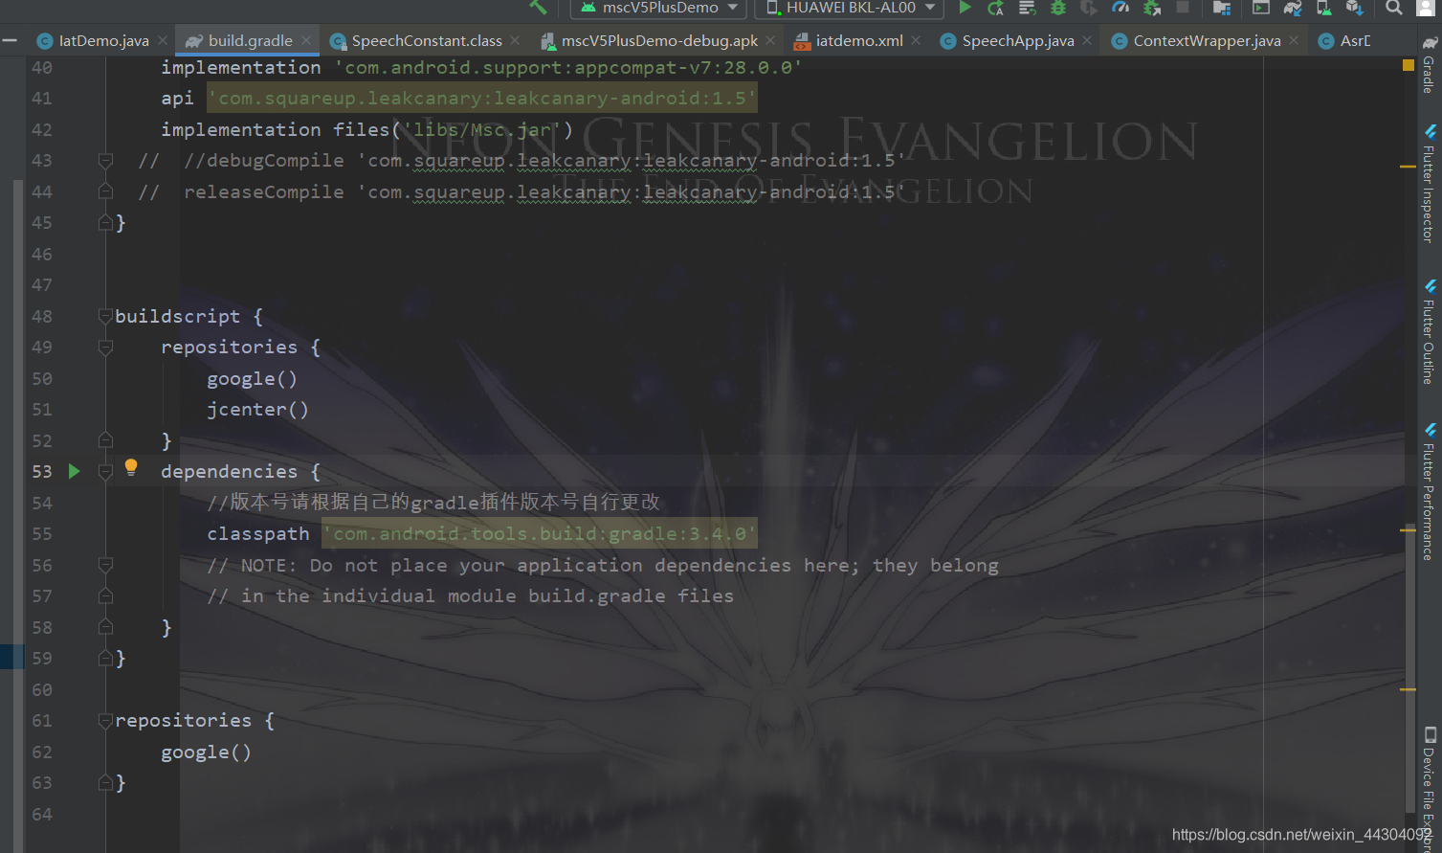Image resolution: width=1442 pixels, height=853 pixels.
Task: Open SDK Manager cube icon
Action: [1355, 8]
